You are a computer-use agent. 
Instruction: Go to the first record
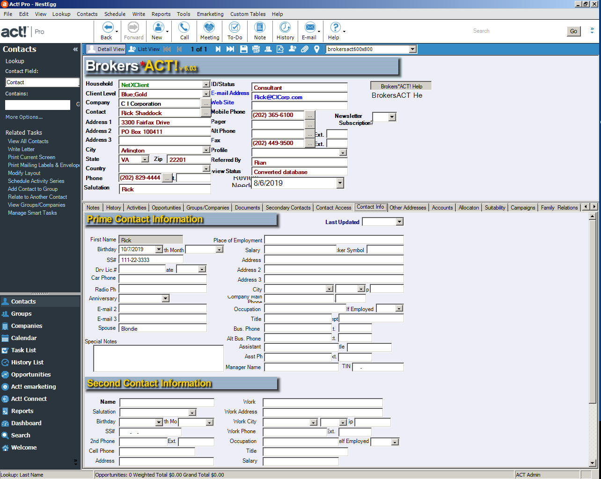(167, 49)
